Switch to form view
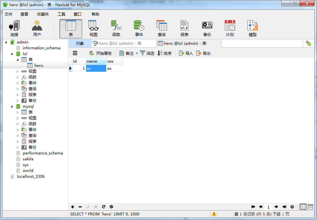 pyautogui.click(x=310, y=207)
